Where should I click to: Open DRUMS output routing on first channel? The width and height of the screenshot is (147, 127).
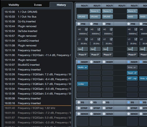83,17
